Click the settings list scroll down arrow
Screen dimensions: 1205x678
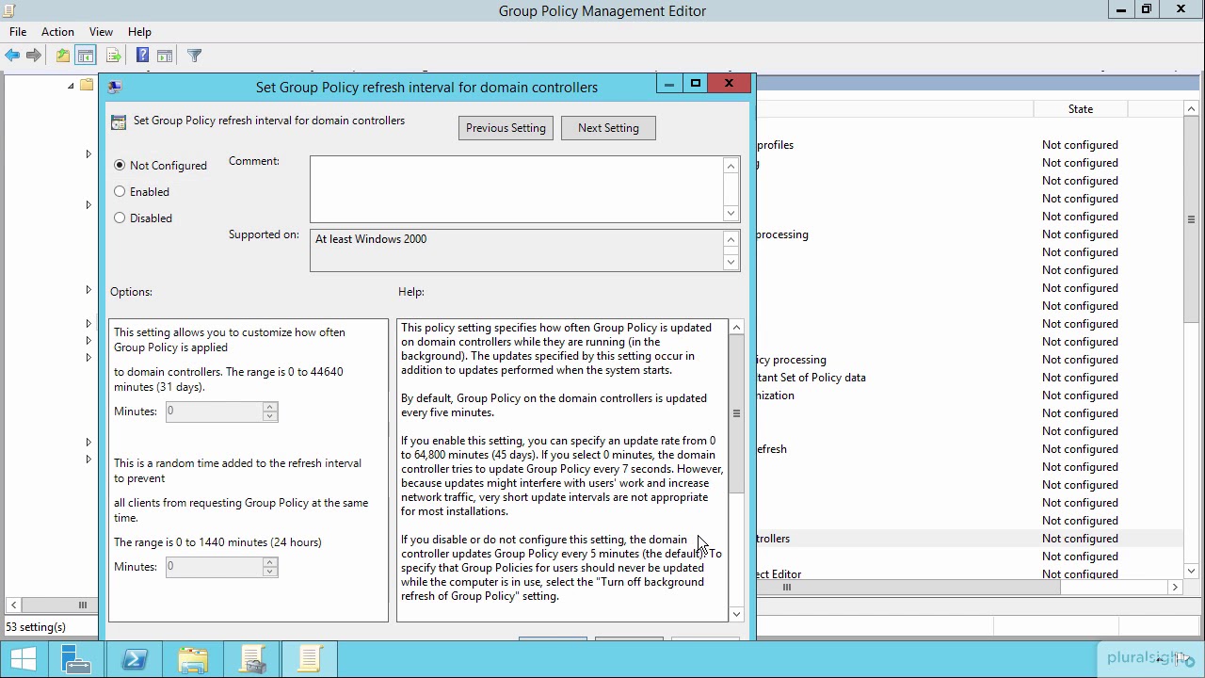(1191, 570)
